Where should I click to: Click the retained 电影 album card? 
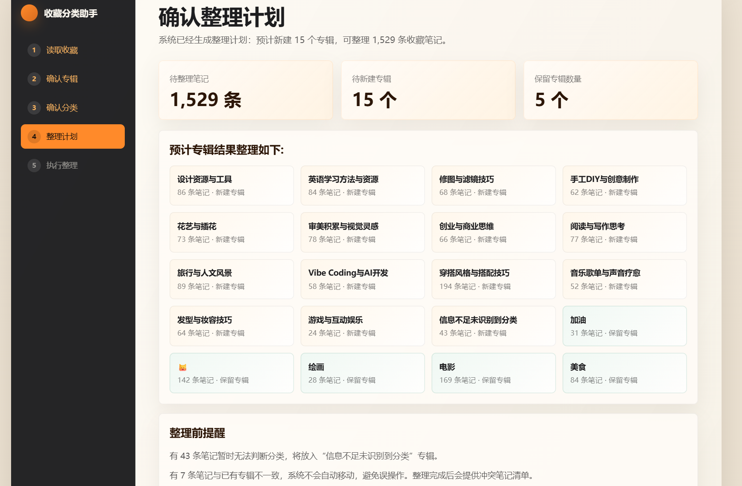494,373
